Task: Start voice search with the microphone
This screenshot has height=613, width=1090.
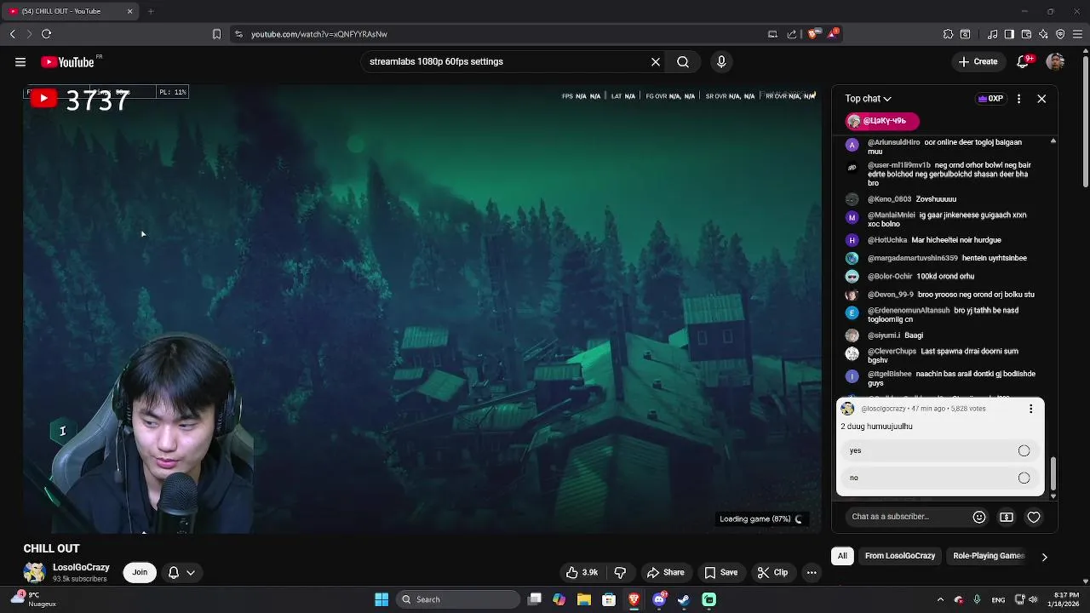Action: point(721,61)
